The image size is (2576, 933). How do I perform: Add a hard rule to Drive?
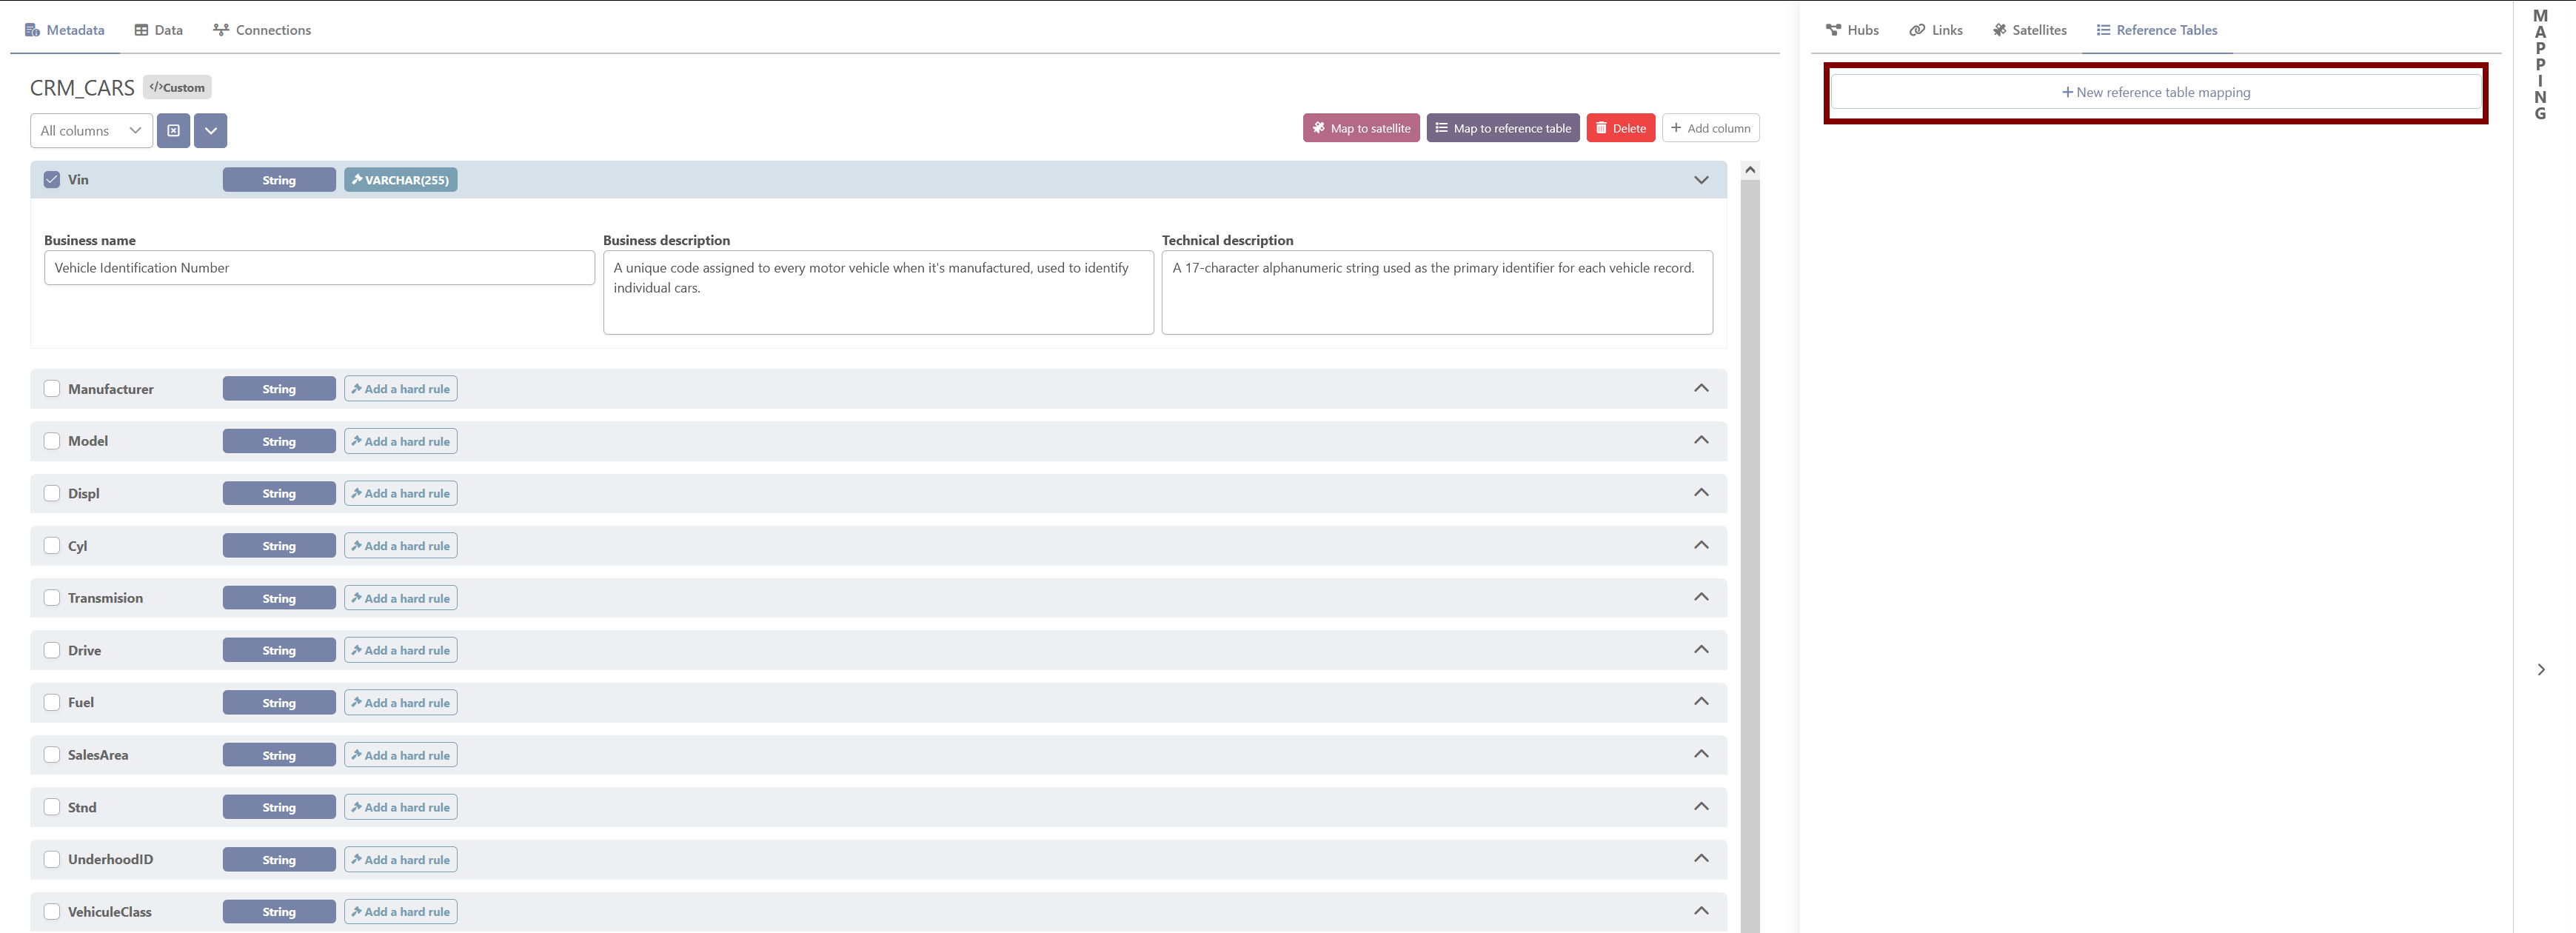401,650
